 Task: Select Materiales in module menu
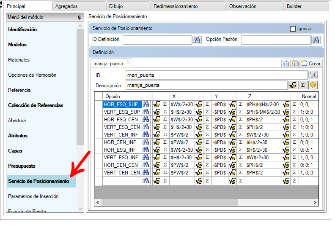pyautogui.click(x=19, y=60)
